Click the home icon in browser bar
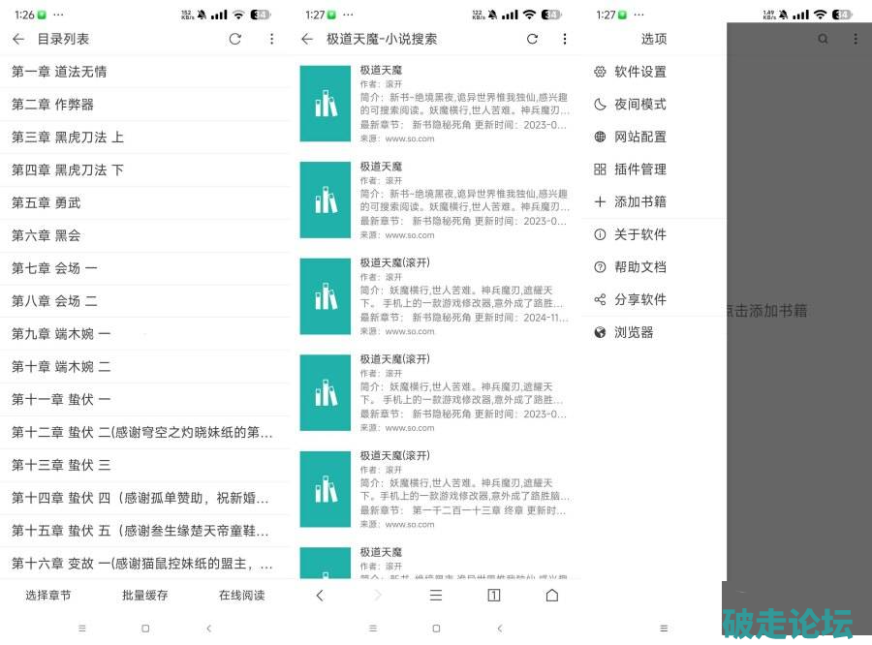Viewport: 872px width, 645px height. point(551,595)
